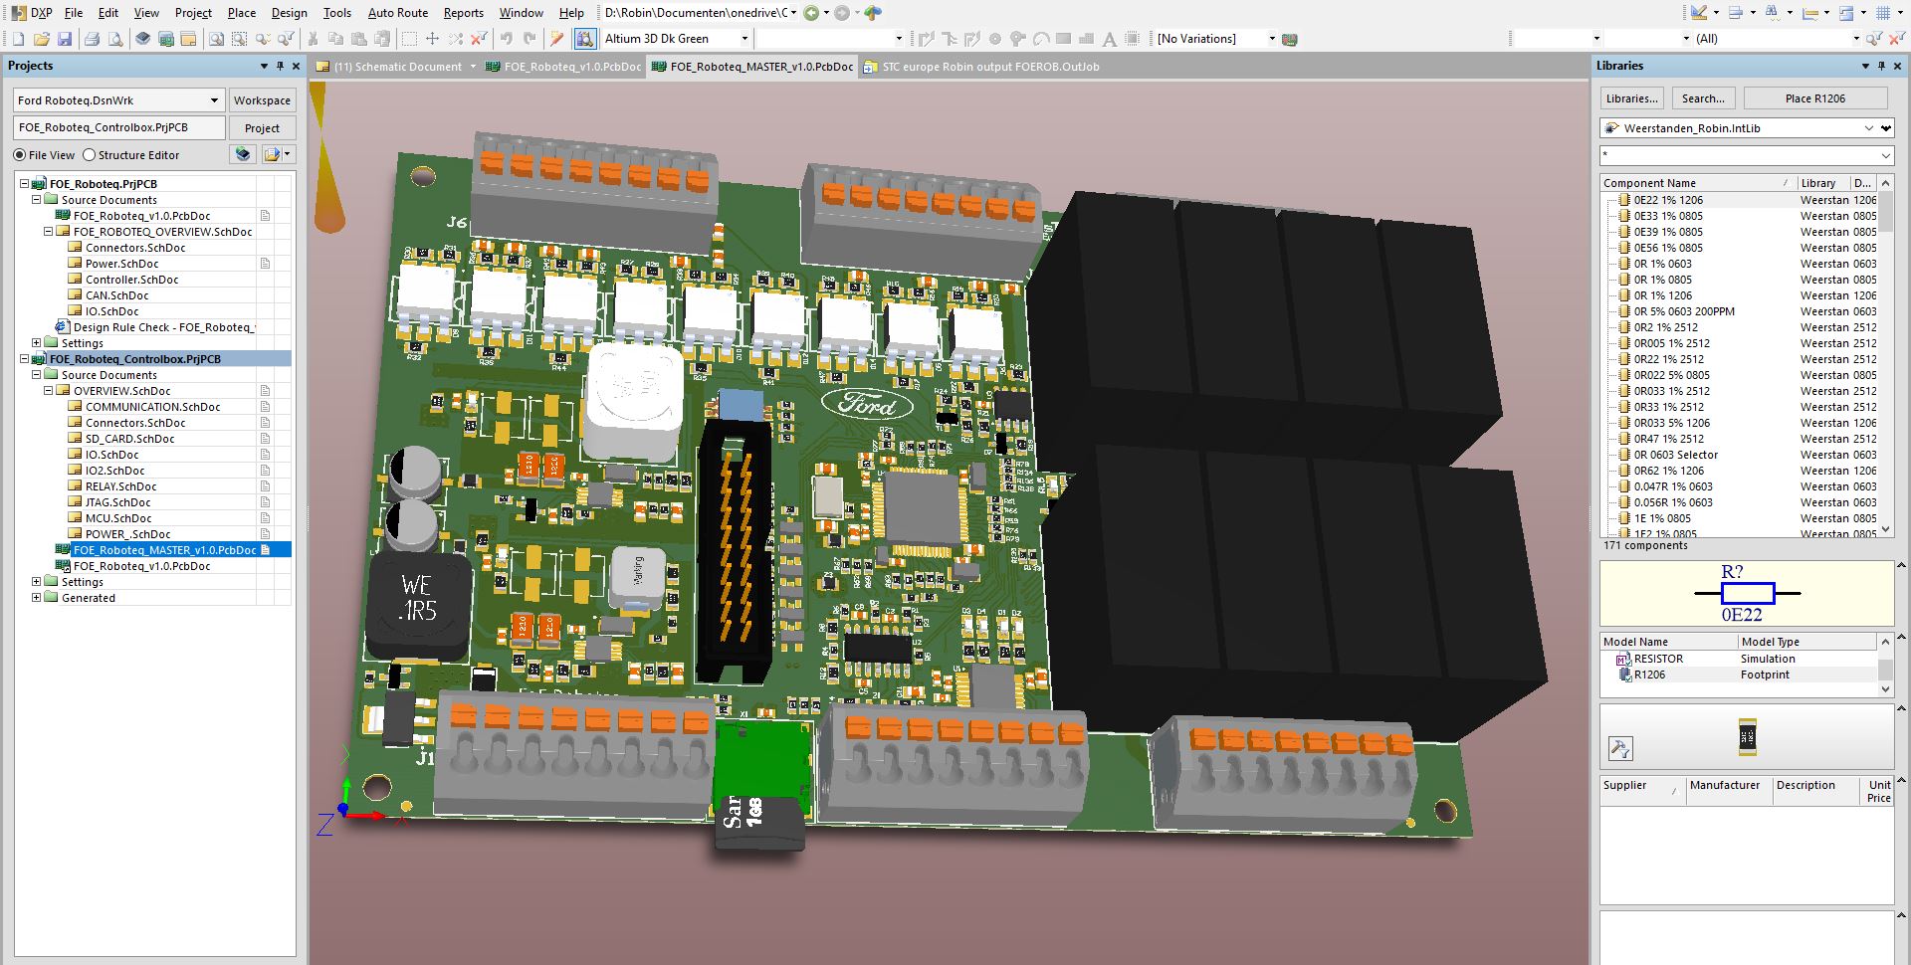Image resolution: width=1911 pixels, height=965 pixels.
Task: Collapse the OVERVIEW.SchDoc tree node
Action: pyautogui.click(x=48, y=391)
